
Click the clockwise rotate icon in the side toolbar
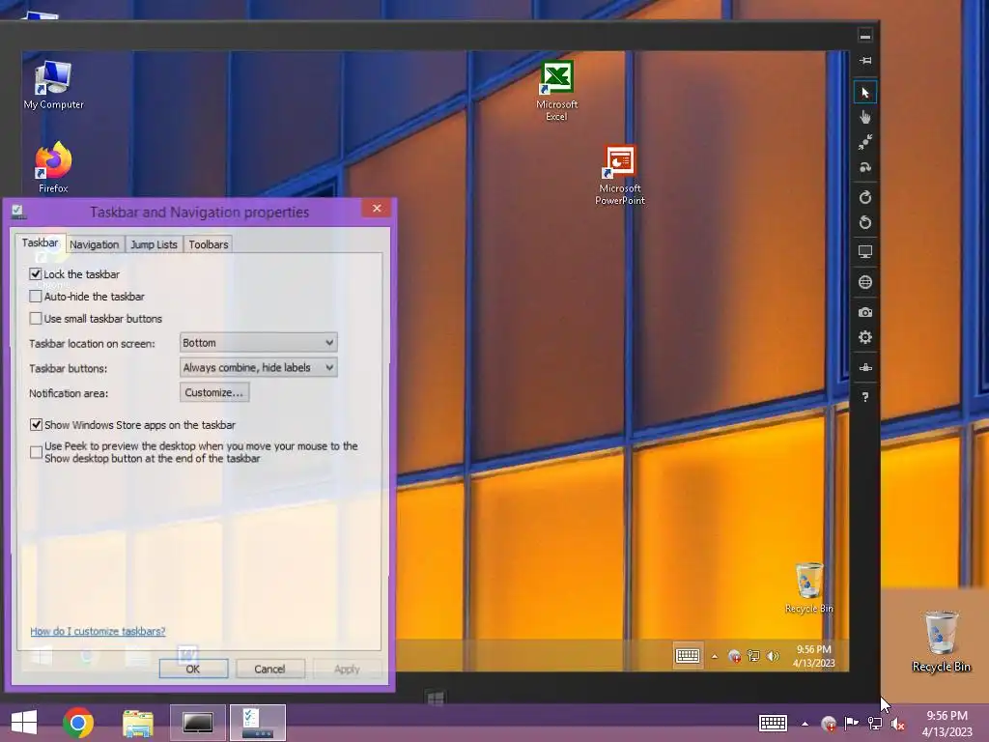click(864, 197)
